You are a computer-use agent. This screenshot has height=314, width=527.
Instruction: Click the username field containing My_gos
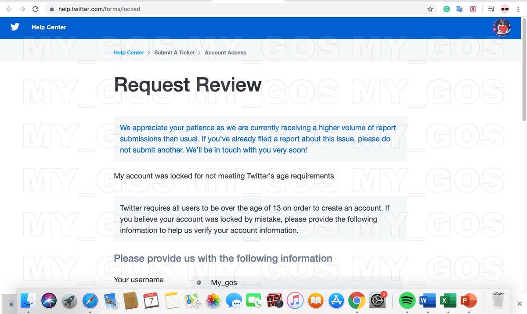coord(296,283)
